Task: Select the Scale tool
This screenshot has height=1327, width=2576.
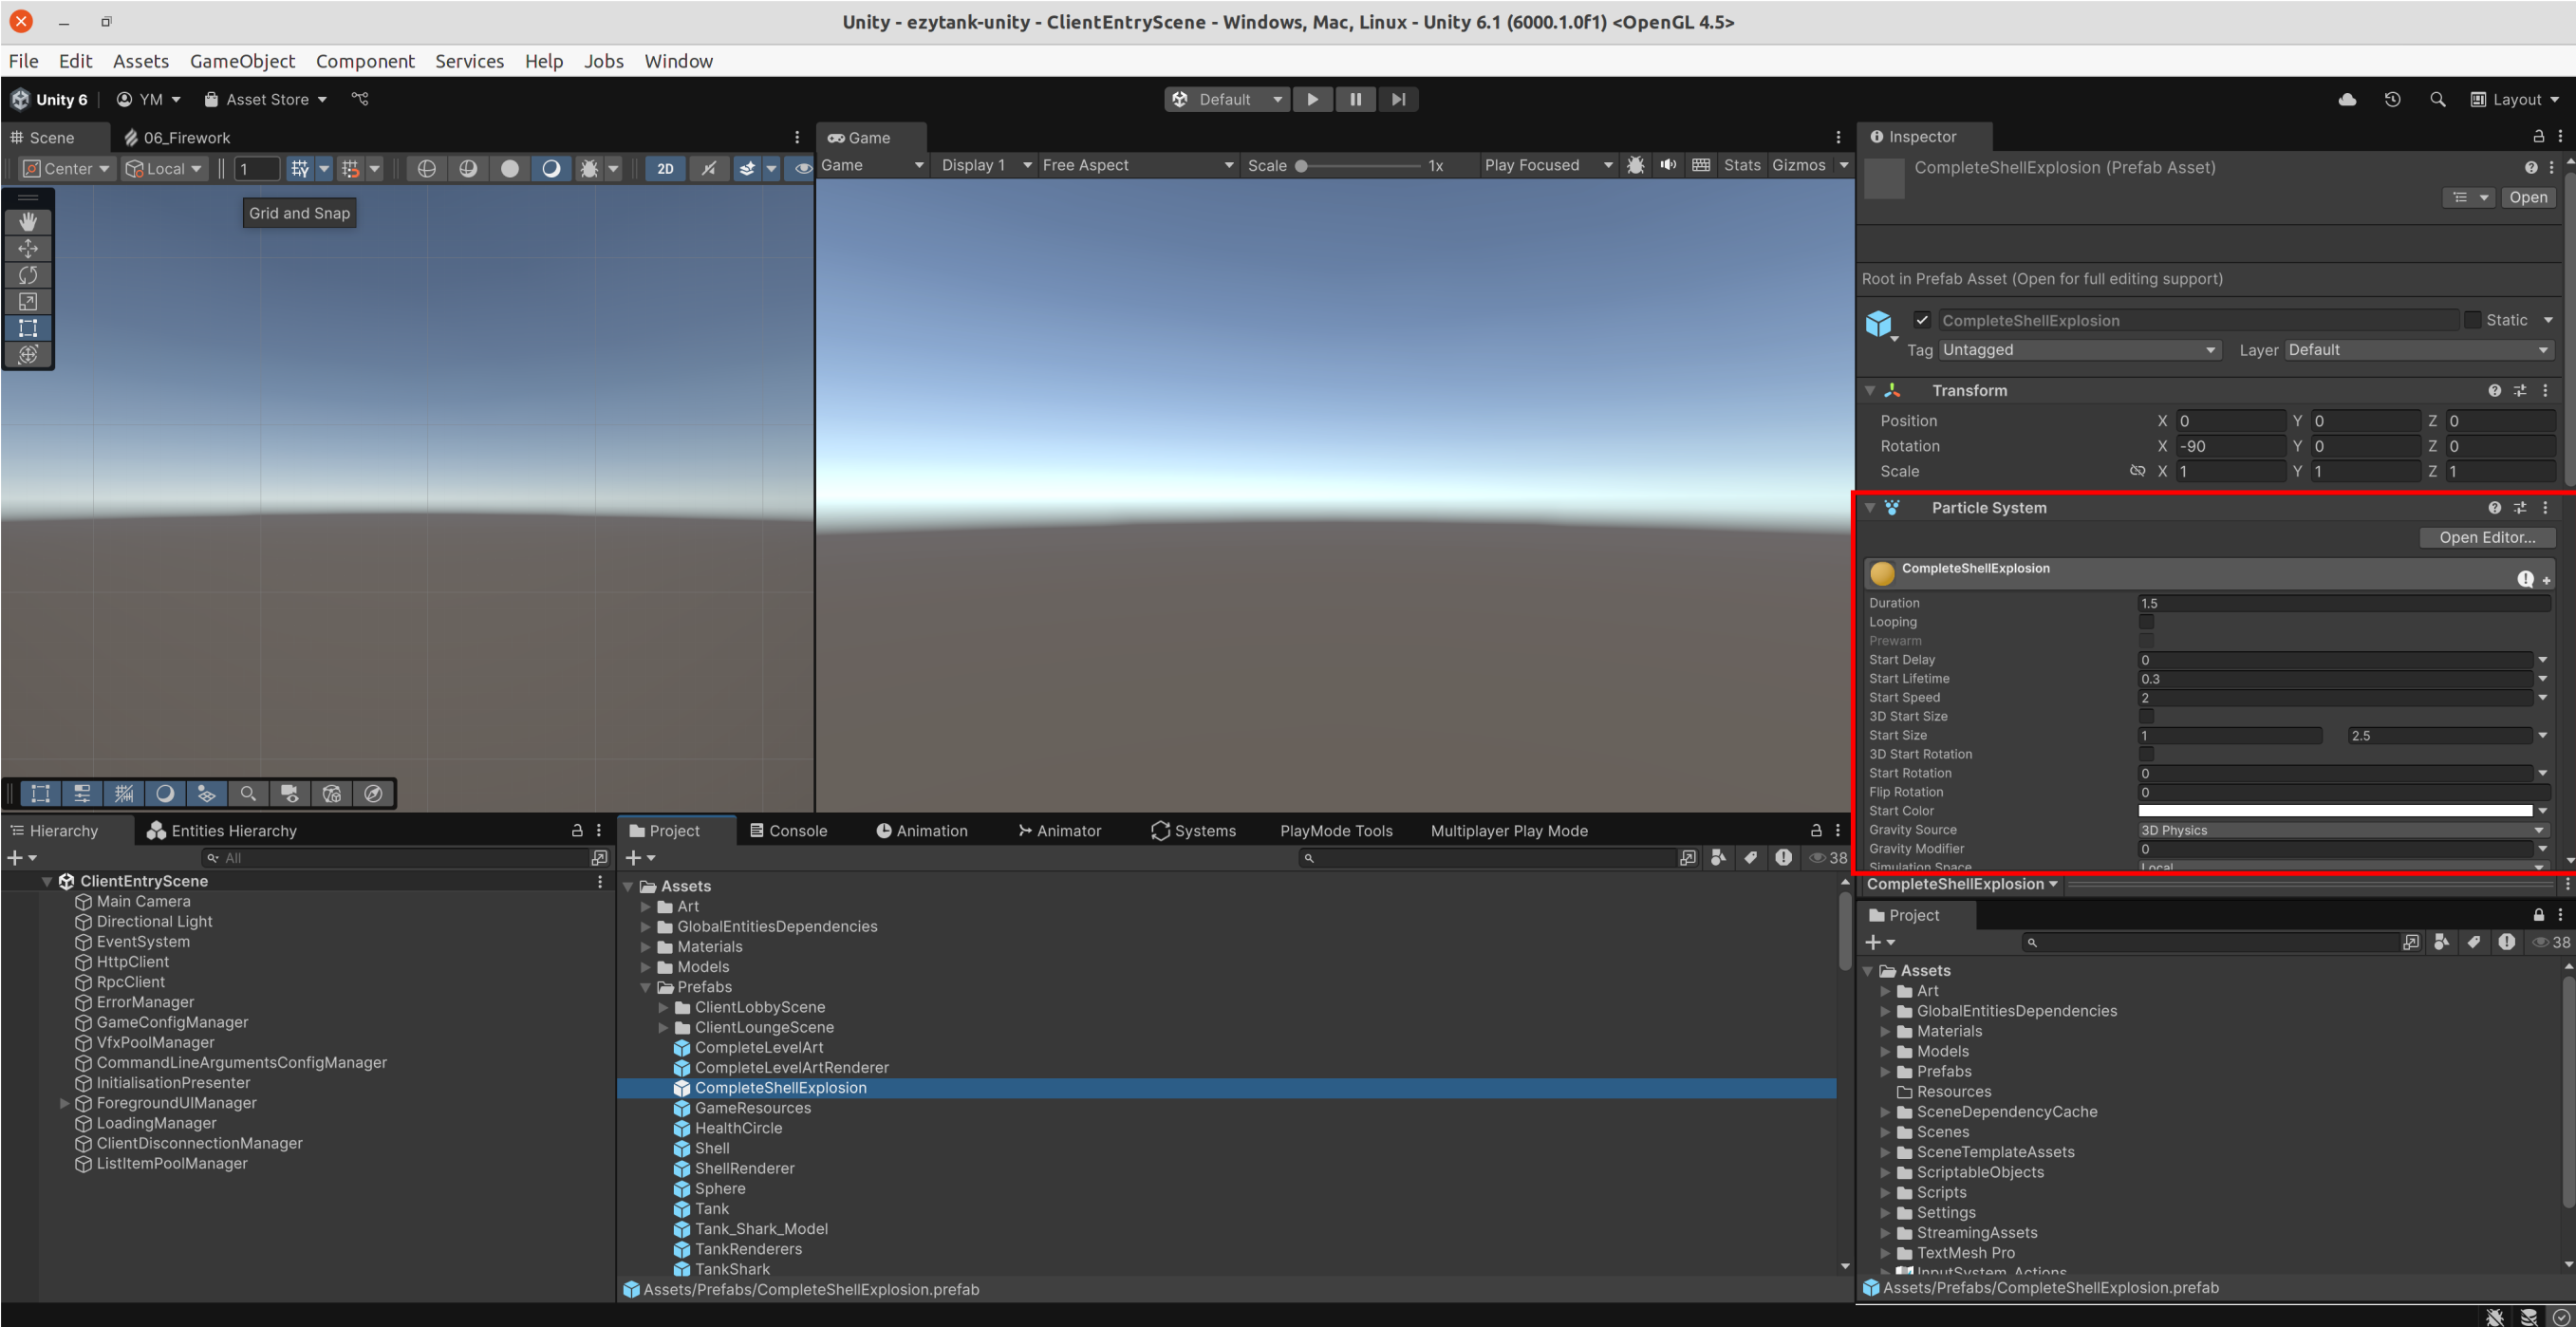Action: (x=28, y=301)
